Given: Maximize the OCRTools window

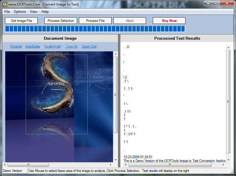Looking at the screenshot, I should (x=216, y=3).
